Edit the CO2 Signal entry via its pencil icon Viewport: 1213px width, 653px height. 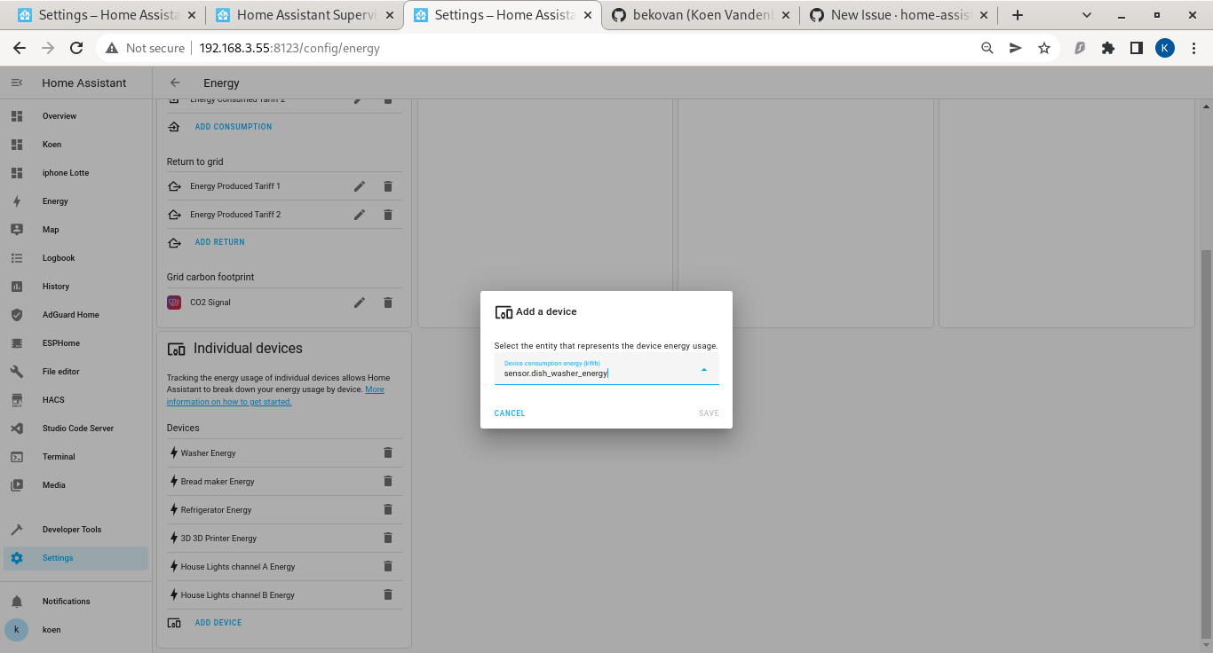[x=359, y=303]
